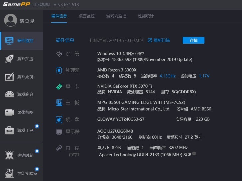The image size is (242, 181).
Task: Click the 系统 Windows diamond icon
Action: tap(59, 54)
